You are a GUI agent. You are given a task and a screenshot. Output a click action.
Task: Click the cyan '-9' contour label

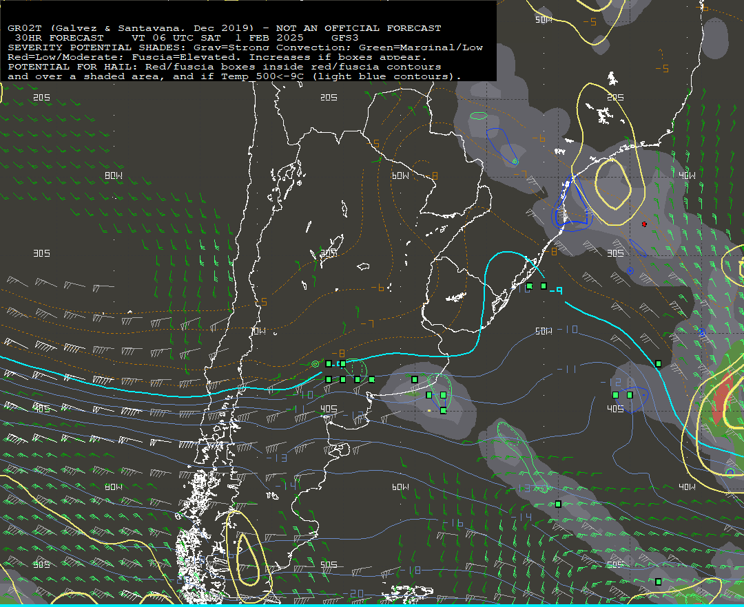tap(556, 290)
